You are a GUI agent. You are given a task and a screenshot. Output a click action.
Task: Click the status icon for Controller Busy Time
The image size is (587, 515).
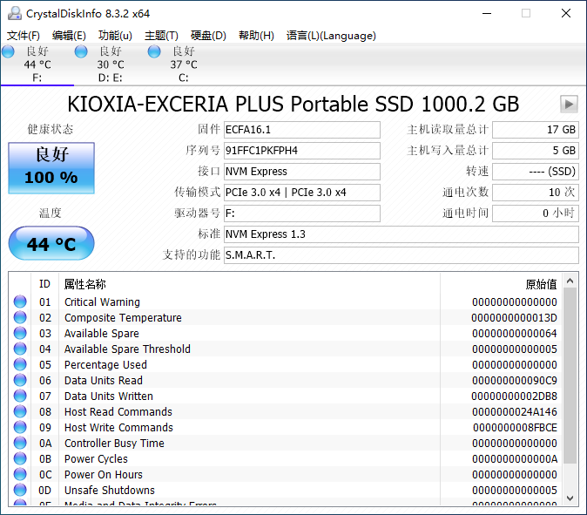pyautogui.click(x=20, y=443)
